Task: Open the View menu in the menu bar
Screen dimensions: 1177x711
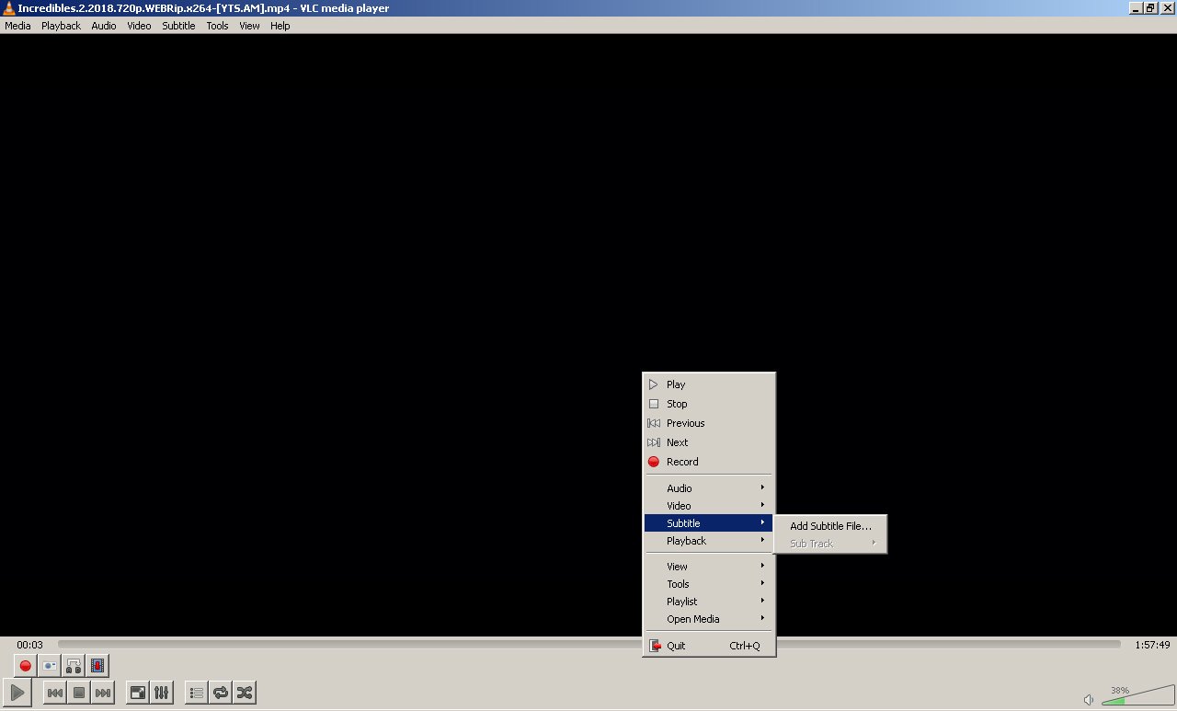Action: pyautogui.click(x=249, y=26)
